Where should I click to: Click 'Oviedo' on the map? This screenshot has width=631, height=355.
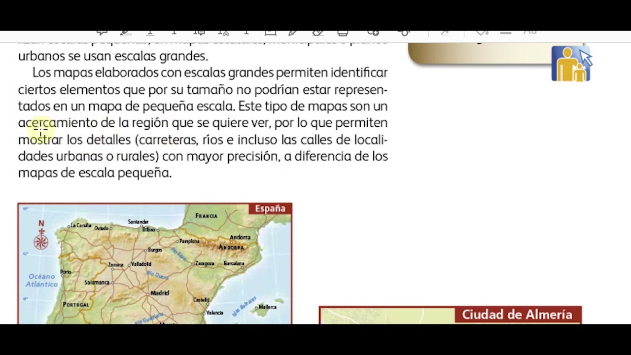click(101, 228)
